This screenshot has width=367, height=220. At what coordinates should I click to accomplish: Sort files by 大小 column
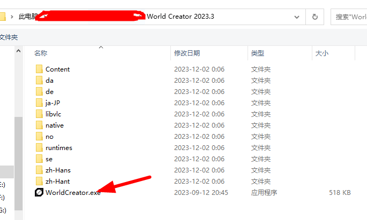click(x=322, y=53)
